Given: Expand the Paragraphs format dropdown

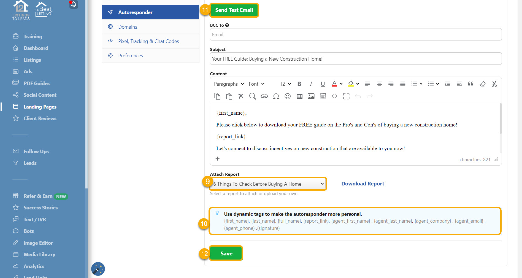Looking at the screenshot, I should [x=229, y=84].
